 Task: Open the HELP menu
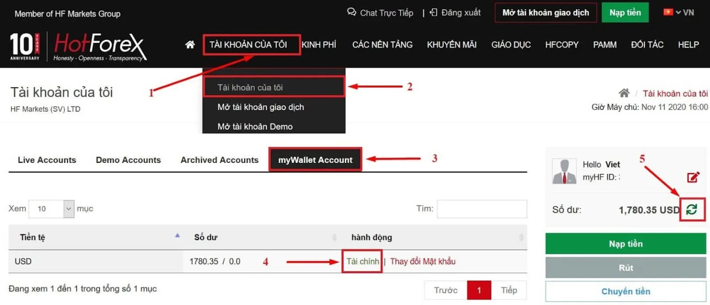tap(688, 45)
